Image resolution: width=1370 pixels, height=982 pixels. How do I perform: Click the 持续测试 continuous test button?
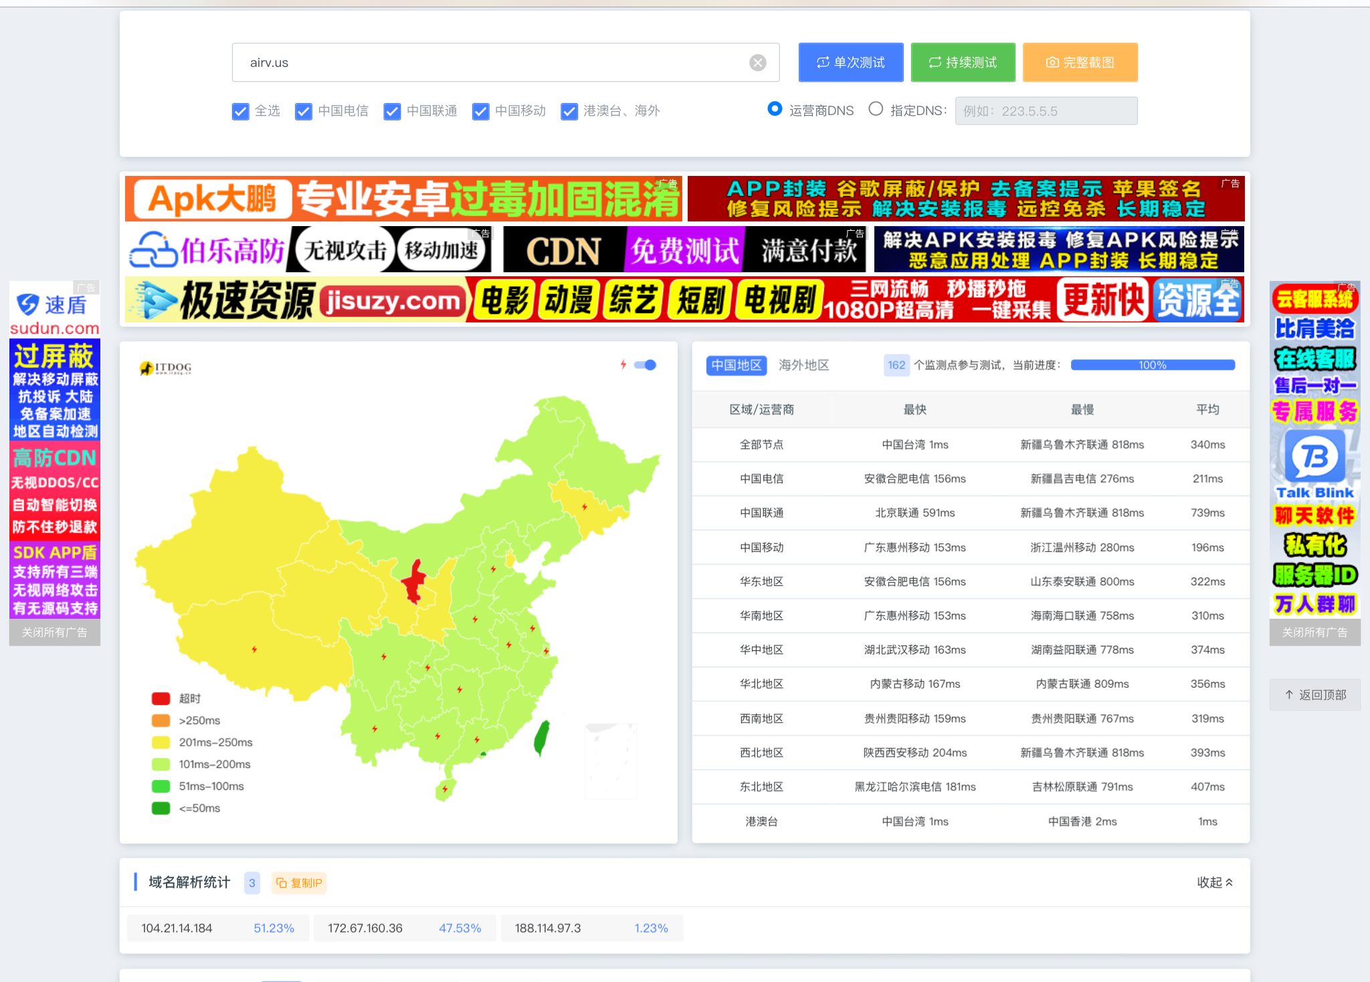pyautogui.click(x=963, y=63)
